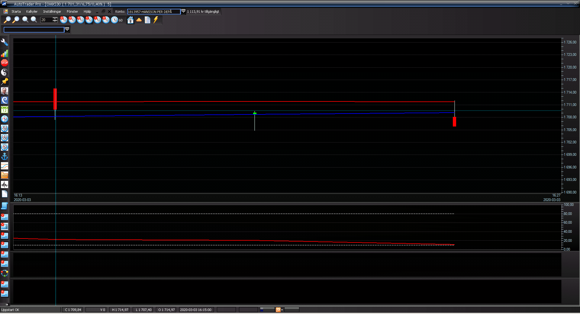
Task: Click the yin-yang icon in sidebar
Action: (x=5, y=72)
